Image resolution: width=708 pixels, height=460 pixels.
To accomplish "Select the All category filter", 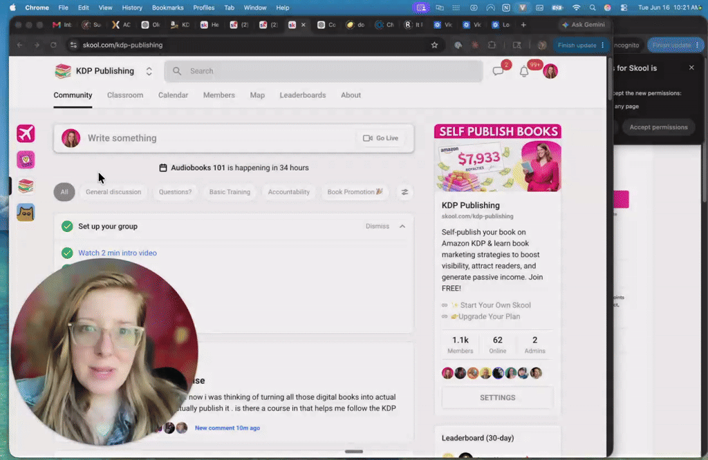I will pos(64,192).
